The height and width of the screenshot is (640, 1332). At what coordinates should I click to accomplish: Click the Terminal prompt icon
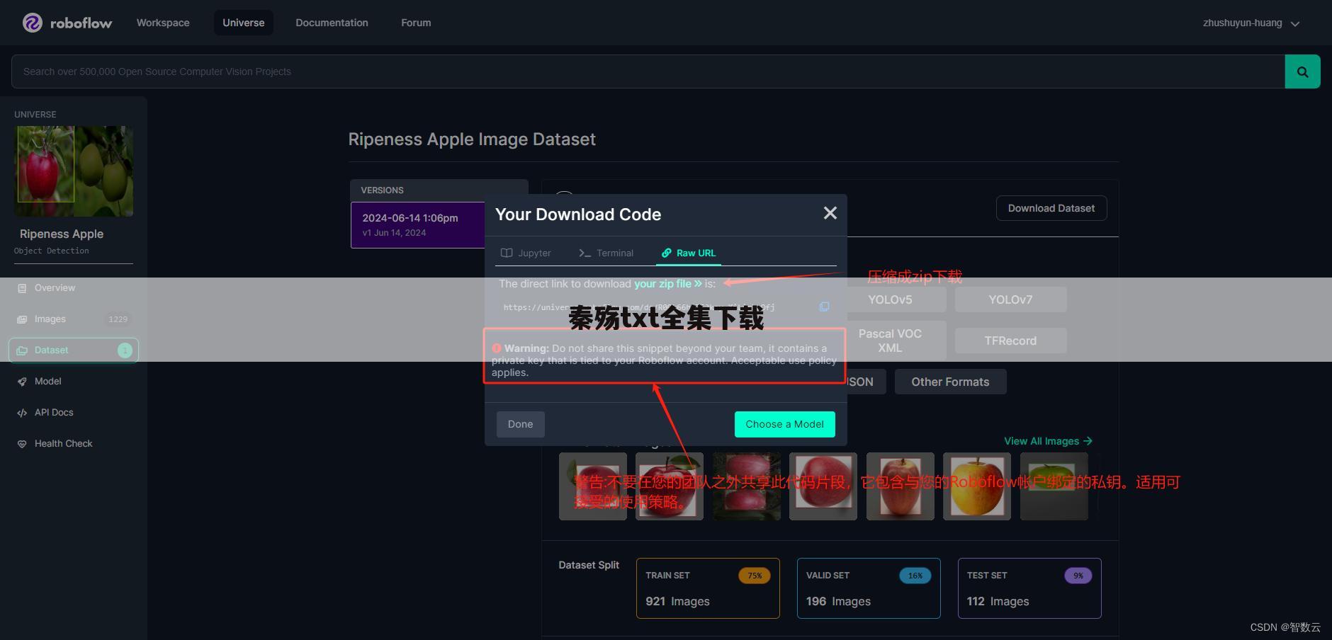[585, 253]
